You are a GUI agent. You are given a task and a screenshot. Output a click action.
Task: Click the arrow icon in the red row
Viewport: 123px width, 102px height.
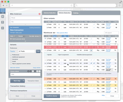[x=45, y=47]
